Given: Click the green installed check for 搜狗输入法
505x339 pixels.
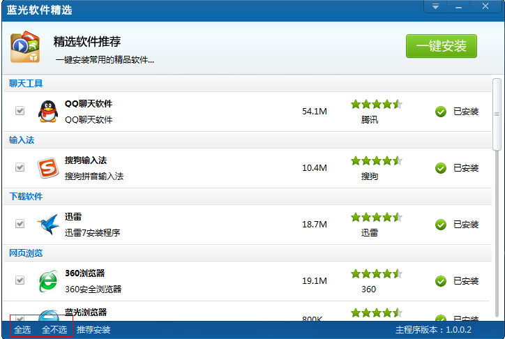Looking at the screenshot, I should pyautogui.click(x=441, y=168).
